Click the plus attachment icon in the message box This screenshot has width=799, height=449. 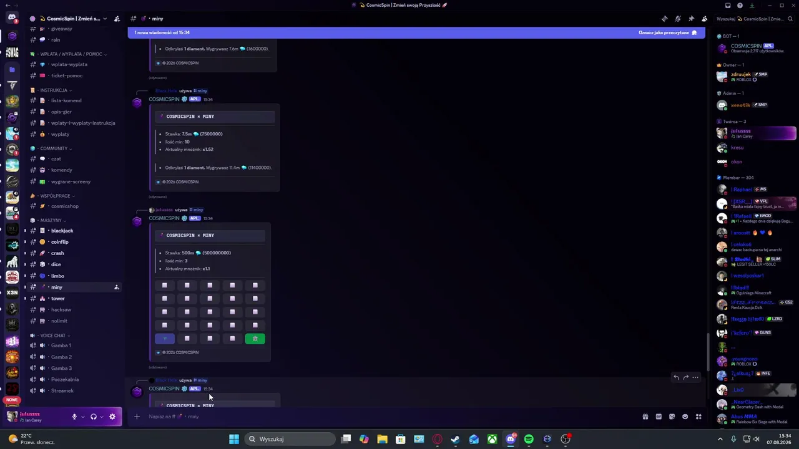tap(137, 417)
